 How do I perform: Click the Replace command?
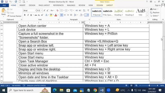[155, 12]
